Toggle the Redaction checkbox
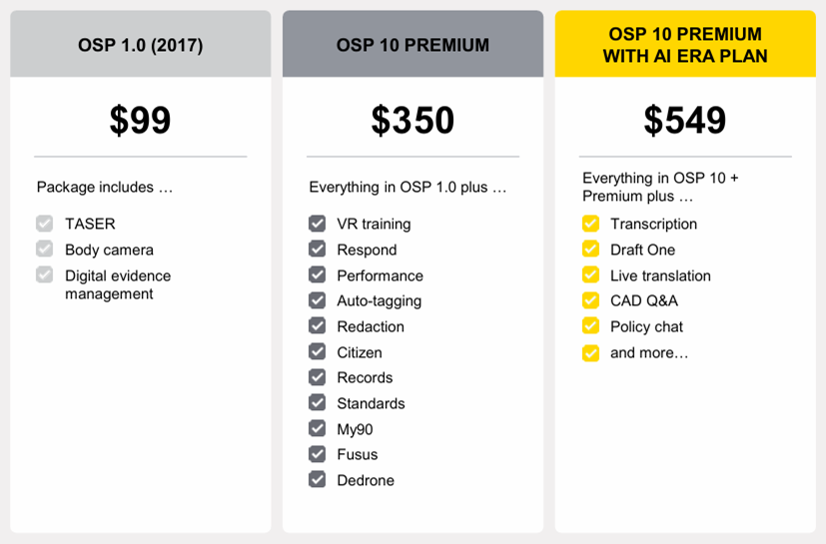 (317, 326)
